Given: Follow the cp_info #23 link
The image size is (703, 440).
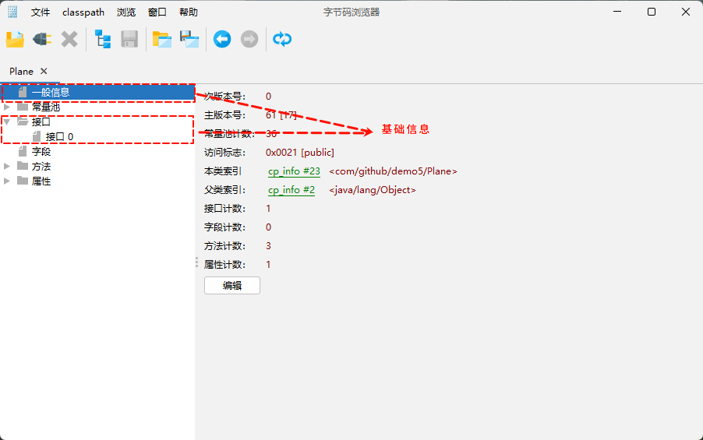Looking at the screenshot, I should coord(294,171).
